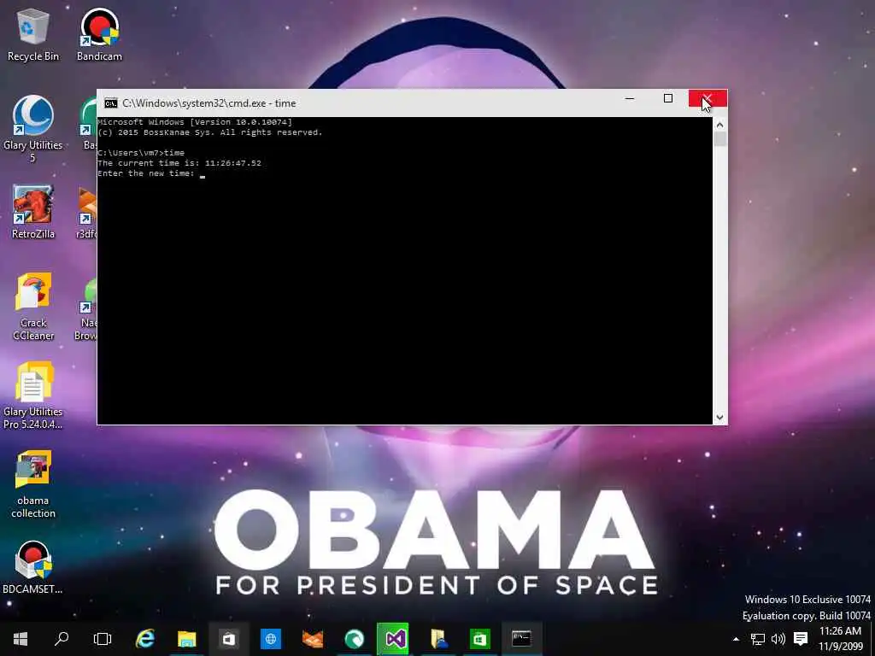This screenshot has height=656, width=875.
Task: Click 'The current time is: 11:26:47.52' text
Action: (179, 163)
